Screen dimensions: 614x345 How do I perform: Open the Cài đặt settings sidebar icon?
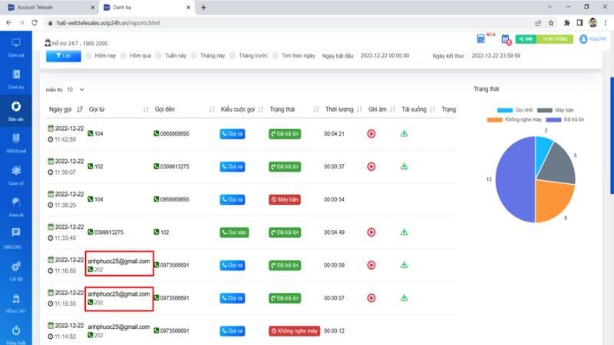16,267
